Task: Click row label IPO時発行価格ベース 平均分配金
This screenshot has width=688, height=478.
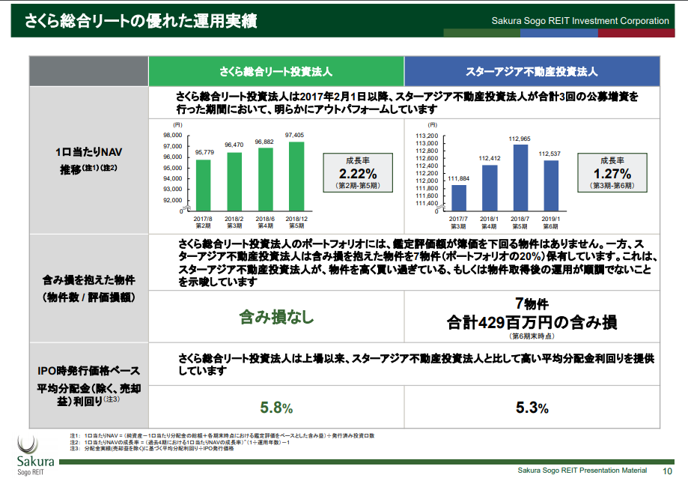Action: [88, 386]
